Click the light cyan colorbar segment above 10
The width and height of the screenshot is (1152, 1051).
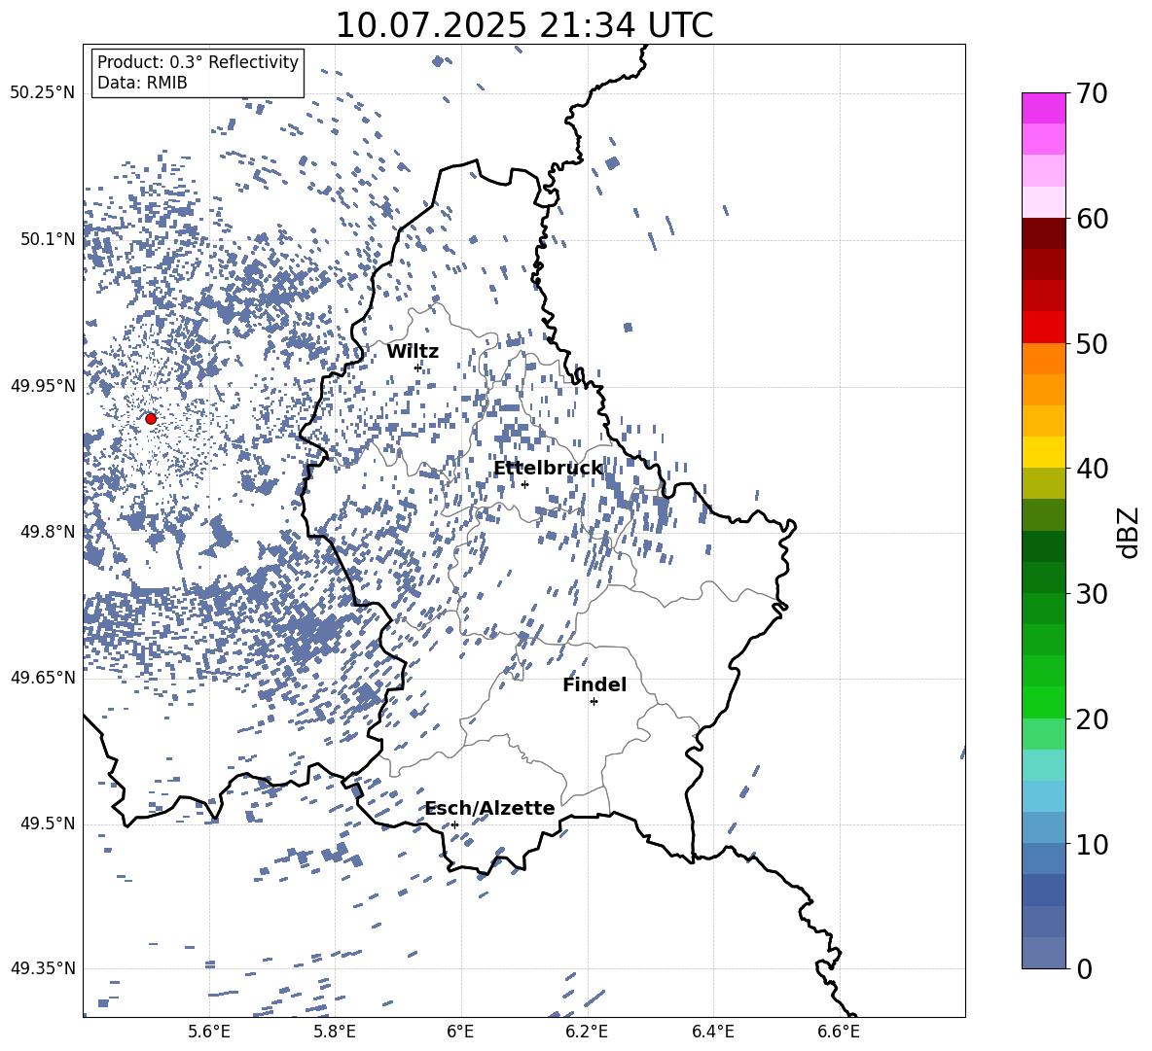[x=1043, y=797]
